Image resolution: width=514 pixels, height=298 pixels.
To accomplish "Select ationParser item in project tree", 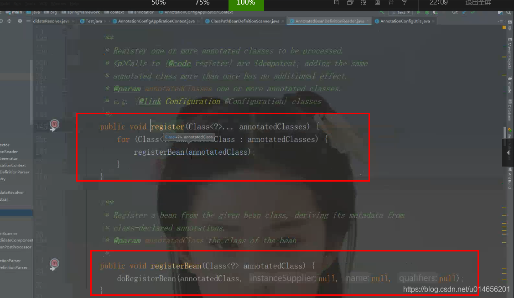I will click(10, 261).
